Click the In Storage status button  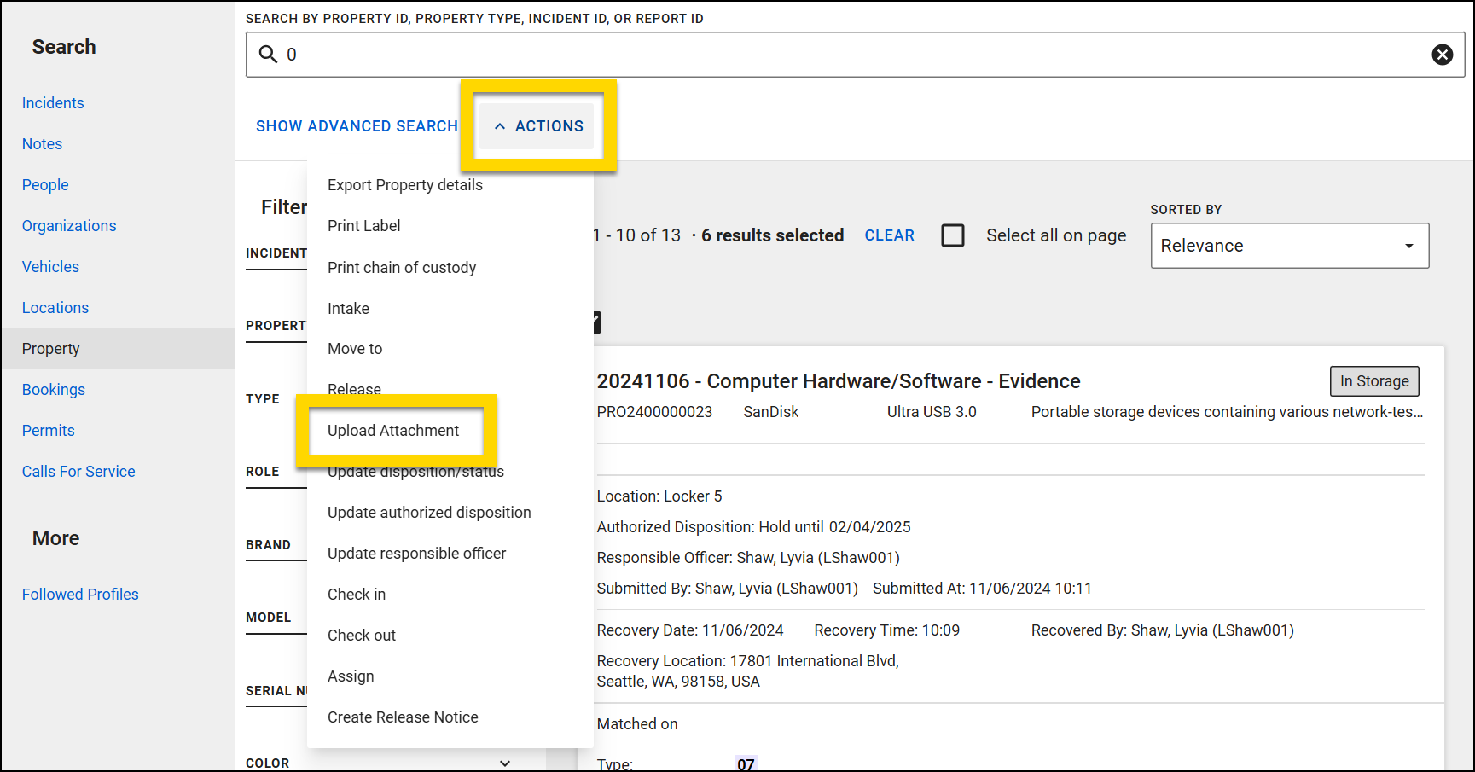click(1374, 381)
